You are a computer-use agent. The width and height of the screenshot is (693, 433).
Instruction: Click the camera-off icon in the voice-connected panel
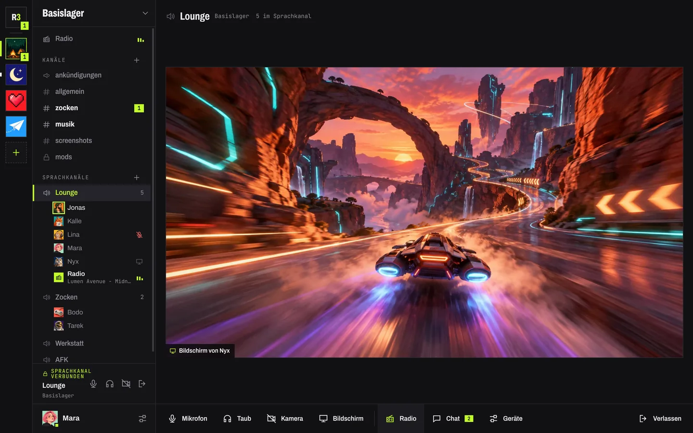pos(126,383)
